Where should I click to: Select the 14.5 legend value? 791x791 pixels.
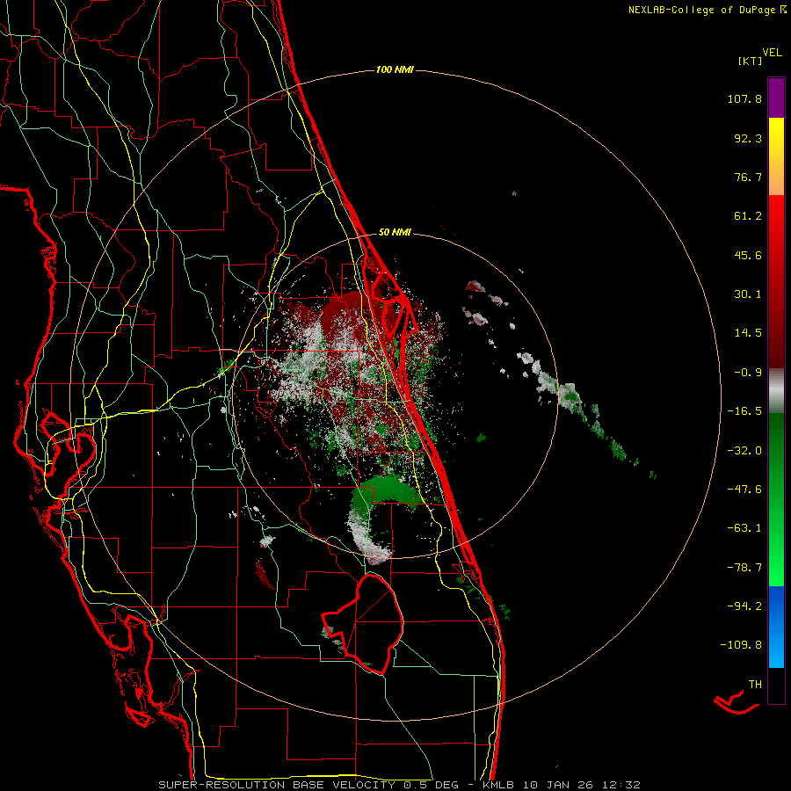(748, 333)
